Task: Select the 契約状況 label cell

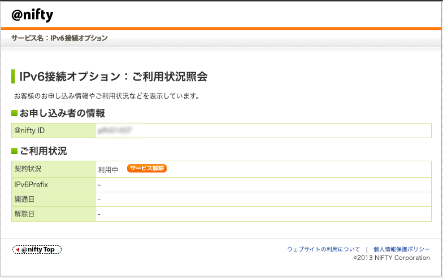Action: pos(53,169)
